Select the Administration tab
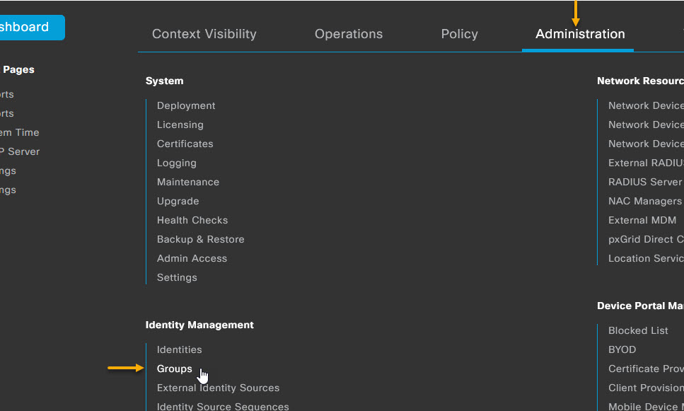684x411 pixels. tap(580, 34)
